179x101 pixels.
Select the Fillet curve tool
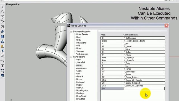click(3, 61)
